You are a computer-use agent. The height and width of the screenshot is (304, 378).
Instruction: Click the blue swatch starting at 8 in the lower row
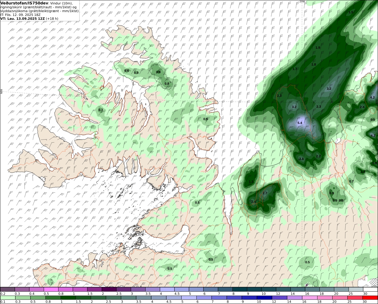point(234,298)
